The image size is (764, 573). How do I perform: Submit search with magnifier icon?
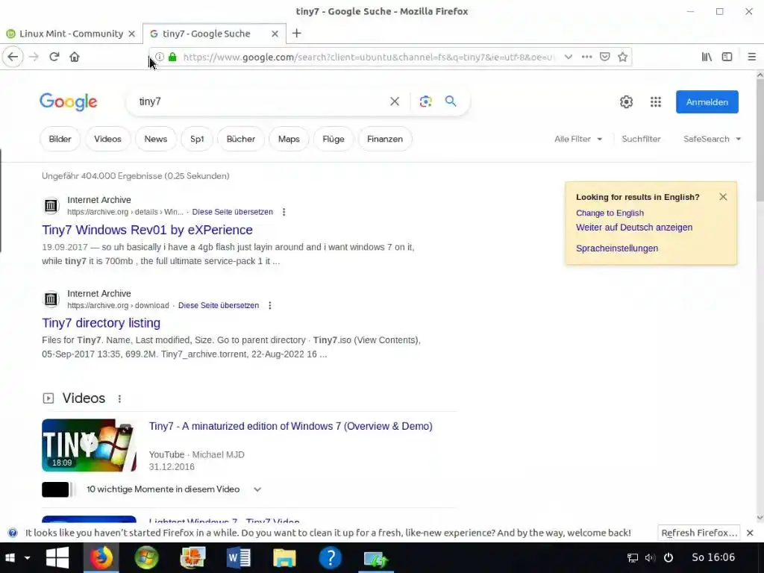tap(451, 101)
